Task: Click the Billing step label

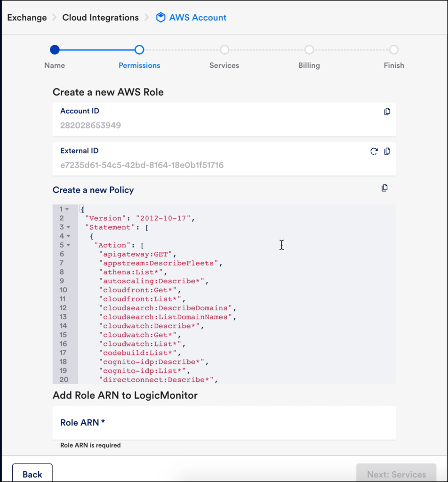Action: [309, 65]
